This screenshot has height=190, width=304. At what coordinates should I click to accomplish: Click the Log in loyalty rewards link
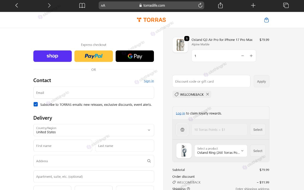coord(180,113)
